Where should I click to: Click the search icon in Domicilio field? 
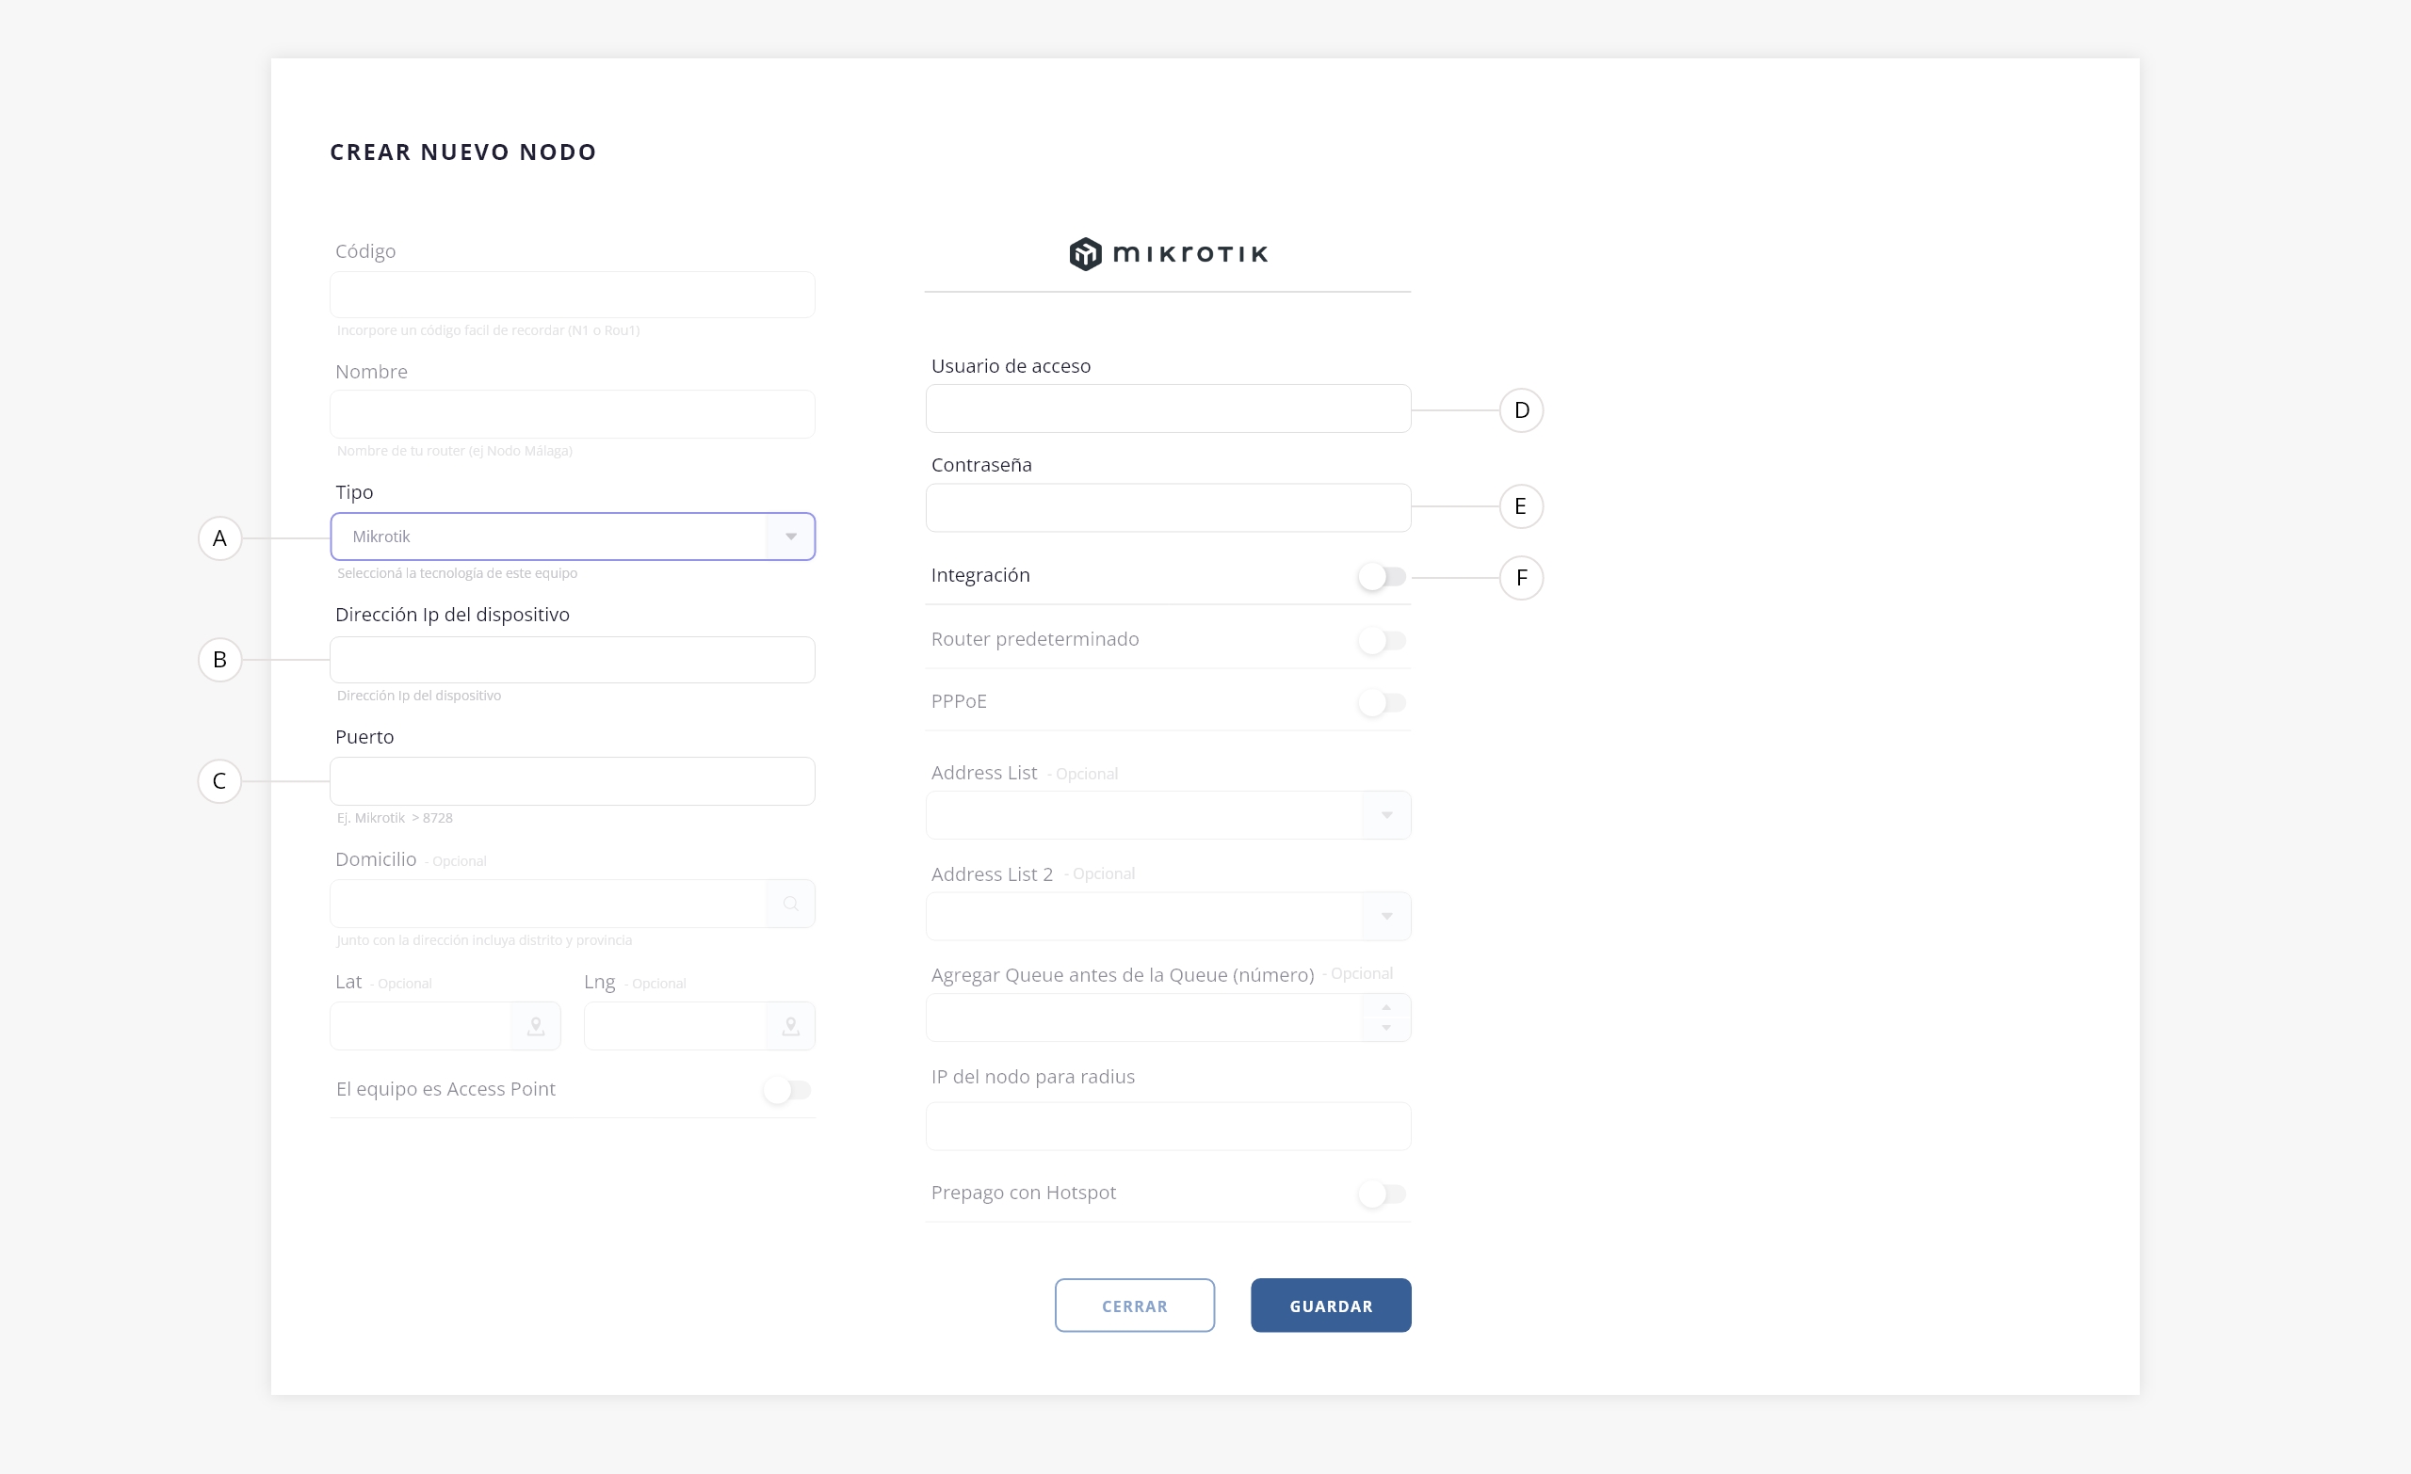click(790, 904)
